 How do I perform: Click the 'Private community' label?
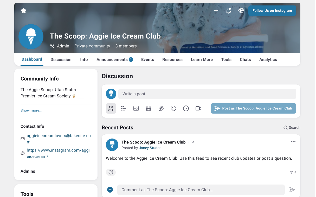[92, 46]
